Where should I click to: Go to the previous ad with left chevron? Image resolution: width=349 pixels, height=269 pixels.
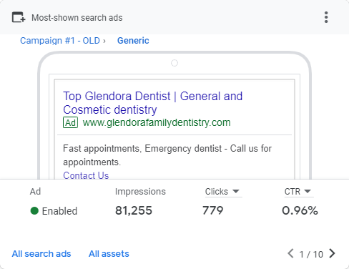(x=290, y=253)
